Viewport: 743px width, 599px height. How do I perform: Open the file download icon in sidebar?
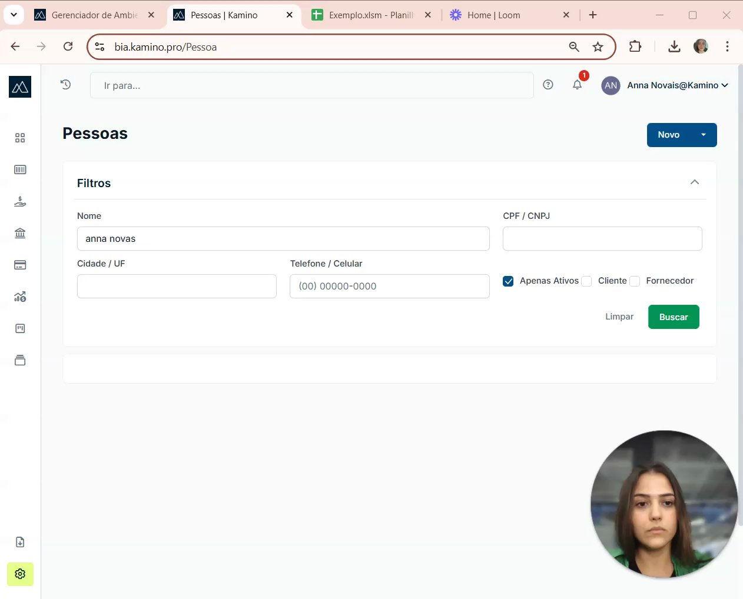pos(20,542)
